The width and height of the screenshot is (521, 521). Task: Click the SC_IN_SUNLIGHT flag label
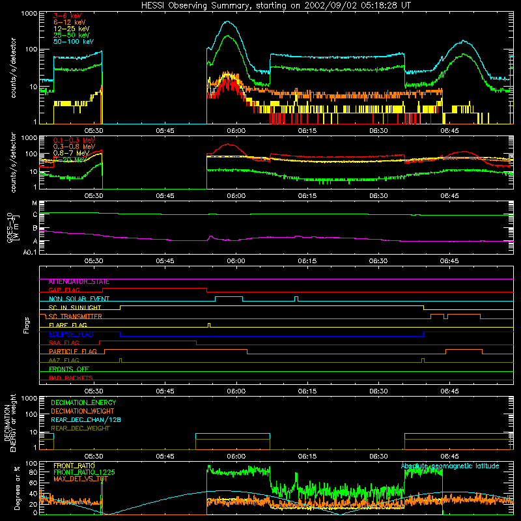coord(75,307)
